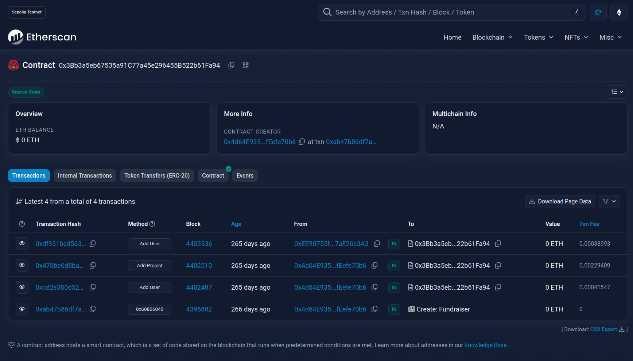Open the Knowledge Base link
The image size is (633, 361).
(485, 345)
